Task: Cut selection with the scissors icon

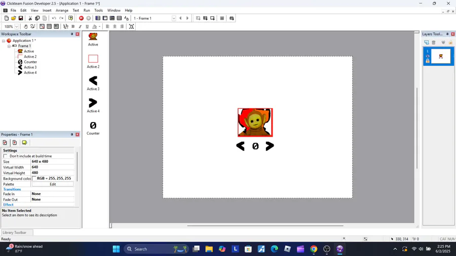Action: (x=30, y=18)
